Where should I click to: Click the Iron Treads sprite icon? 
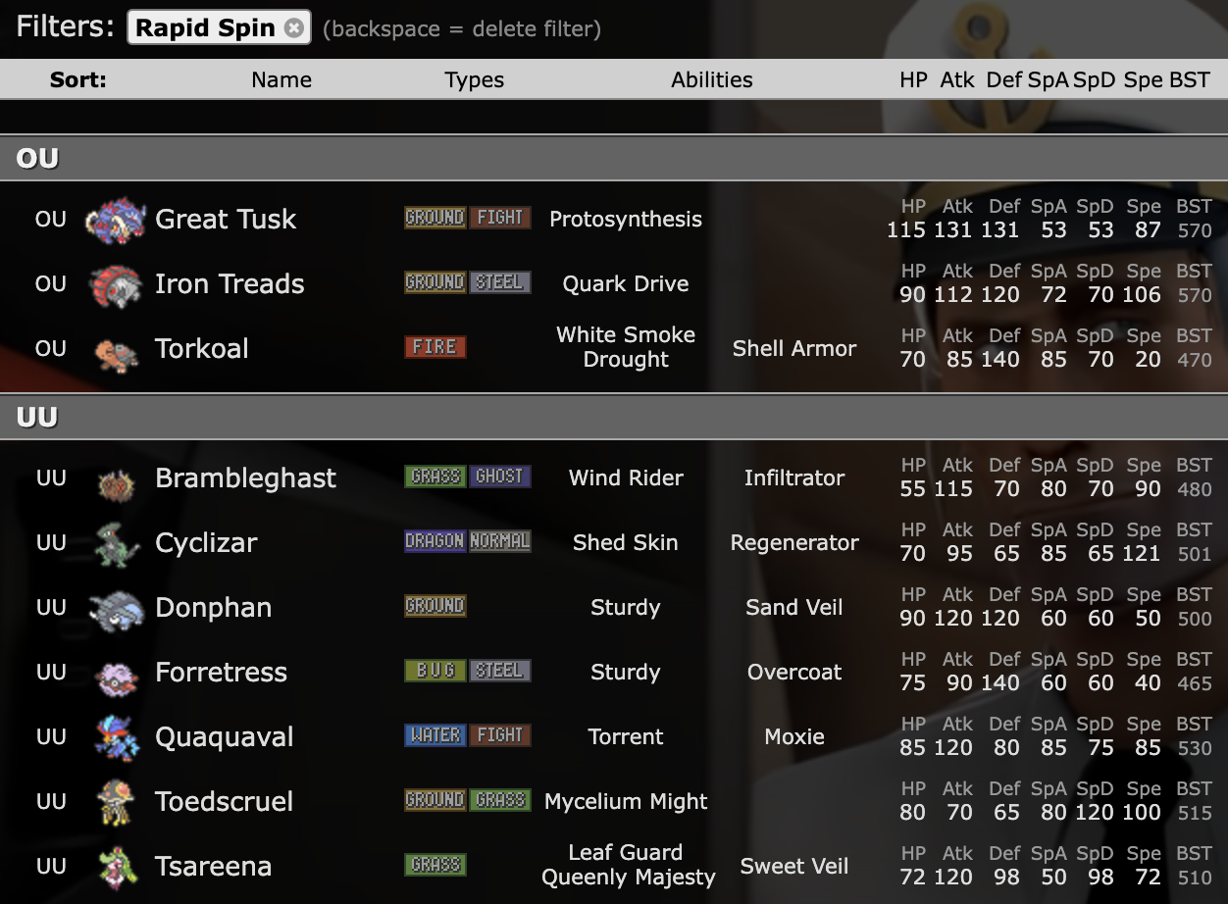(116, 285)
